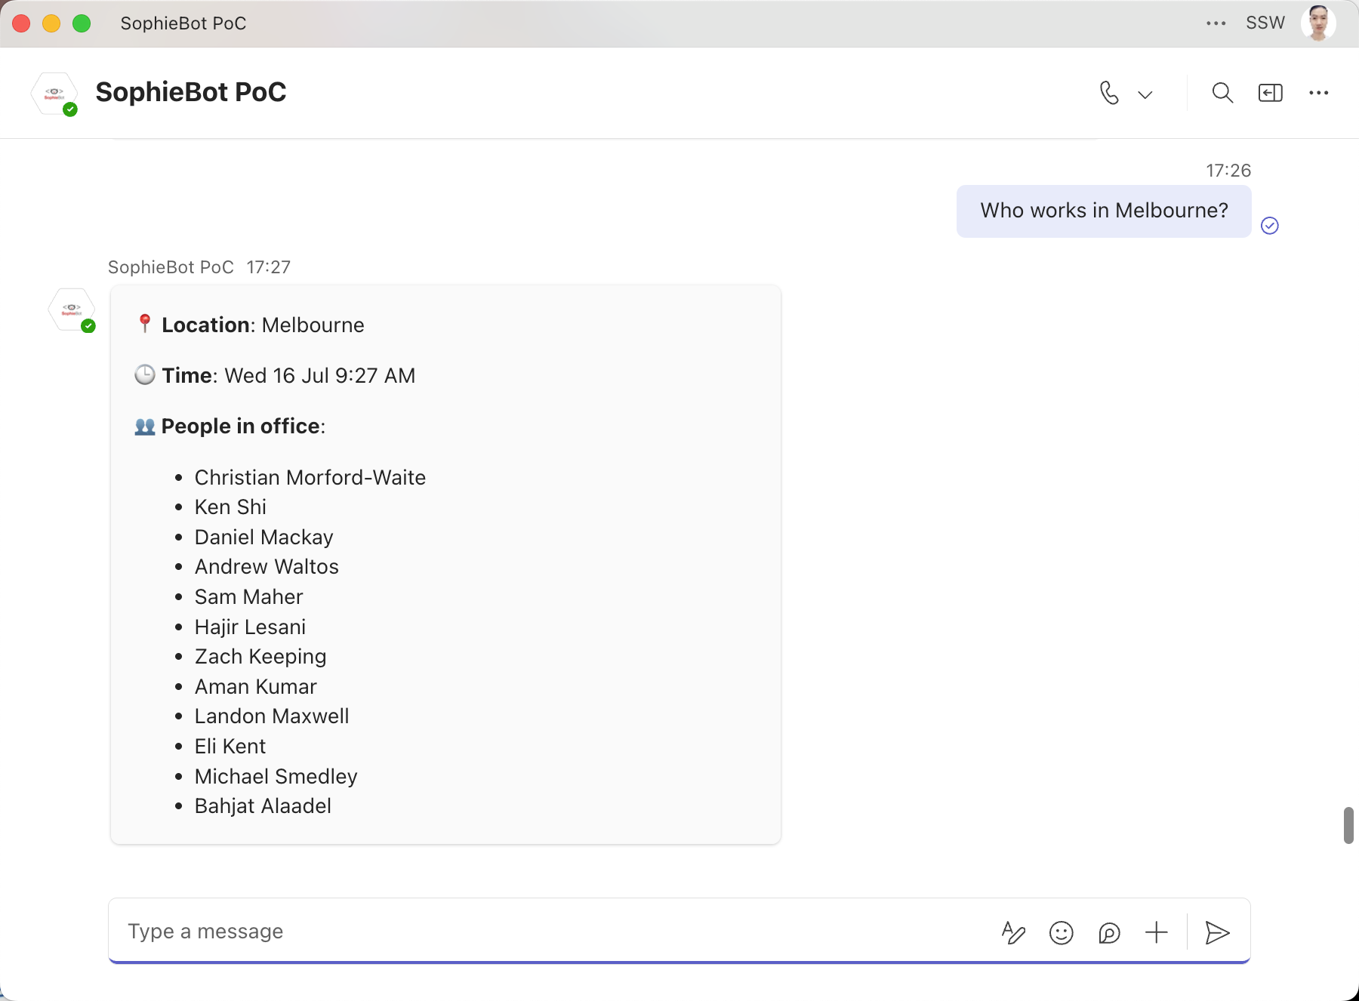The image size is (1359, 1001).
Task: Send the message with arrow icon
Action: point(1217,933)
